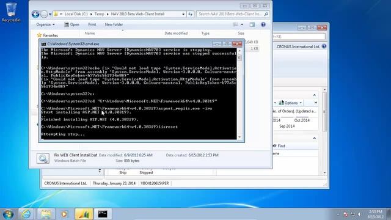Screen dimensions: 391x220
Task: Open the Windows Start menu
Action: click(8, 215)
